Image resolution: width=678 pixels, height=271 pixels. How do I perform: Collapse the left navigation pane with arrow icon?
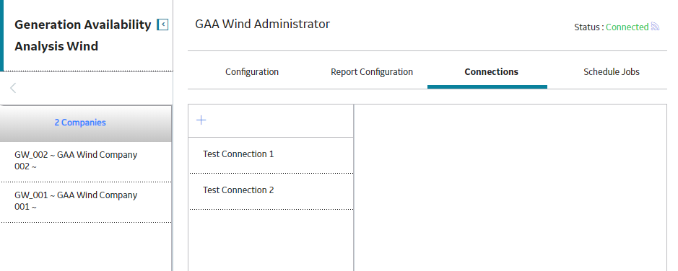pos(162,25)
